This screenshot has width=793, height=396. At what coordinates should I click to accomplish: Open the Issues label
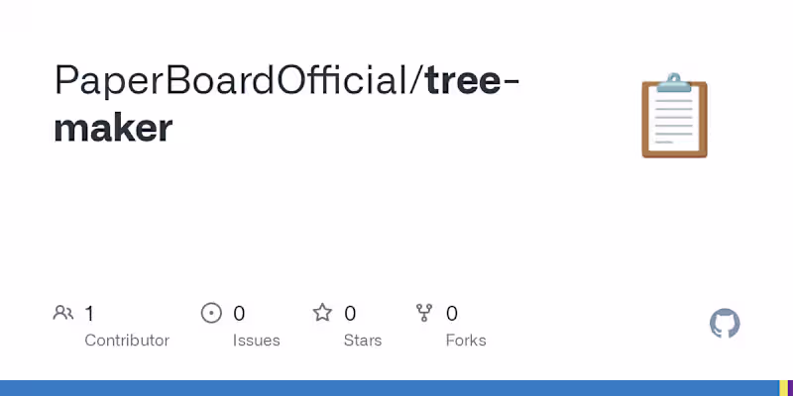coord(257,341)
